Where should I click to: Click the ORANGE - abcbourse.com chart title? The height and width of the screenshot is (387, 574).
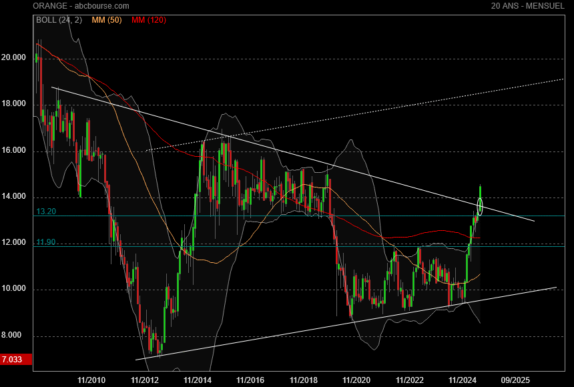point(81,6)
